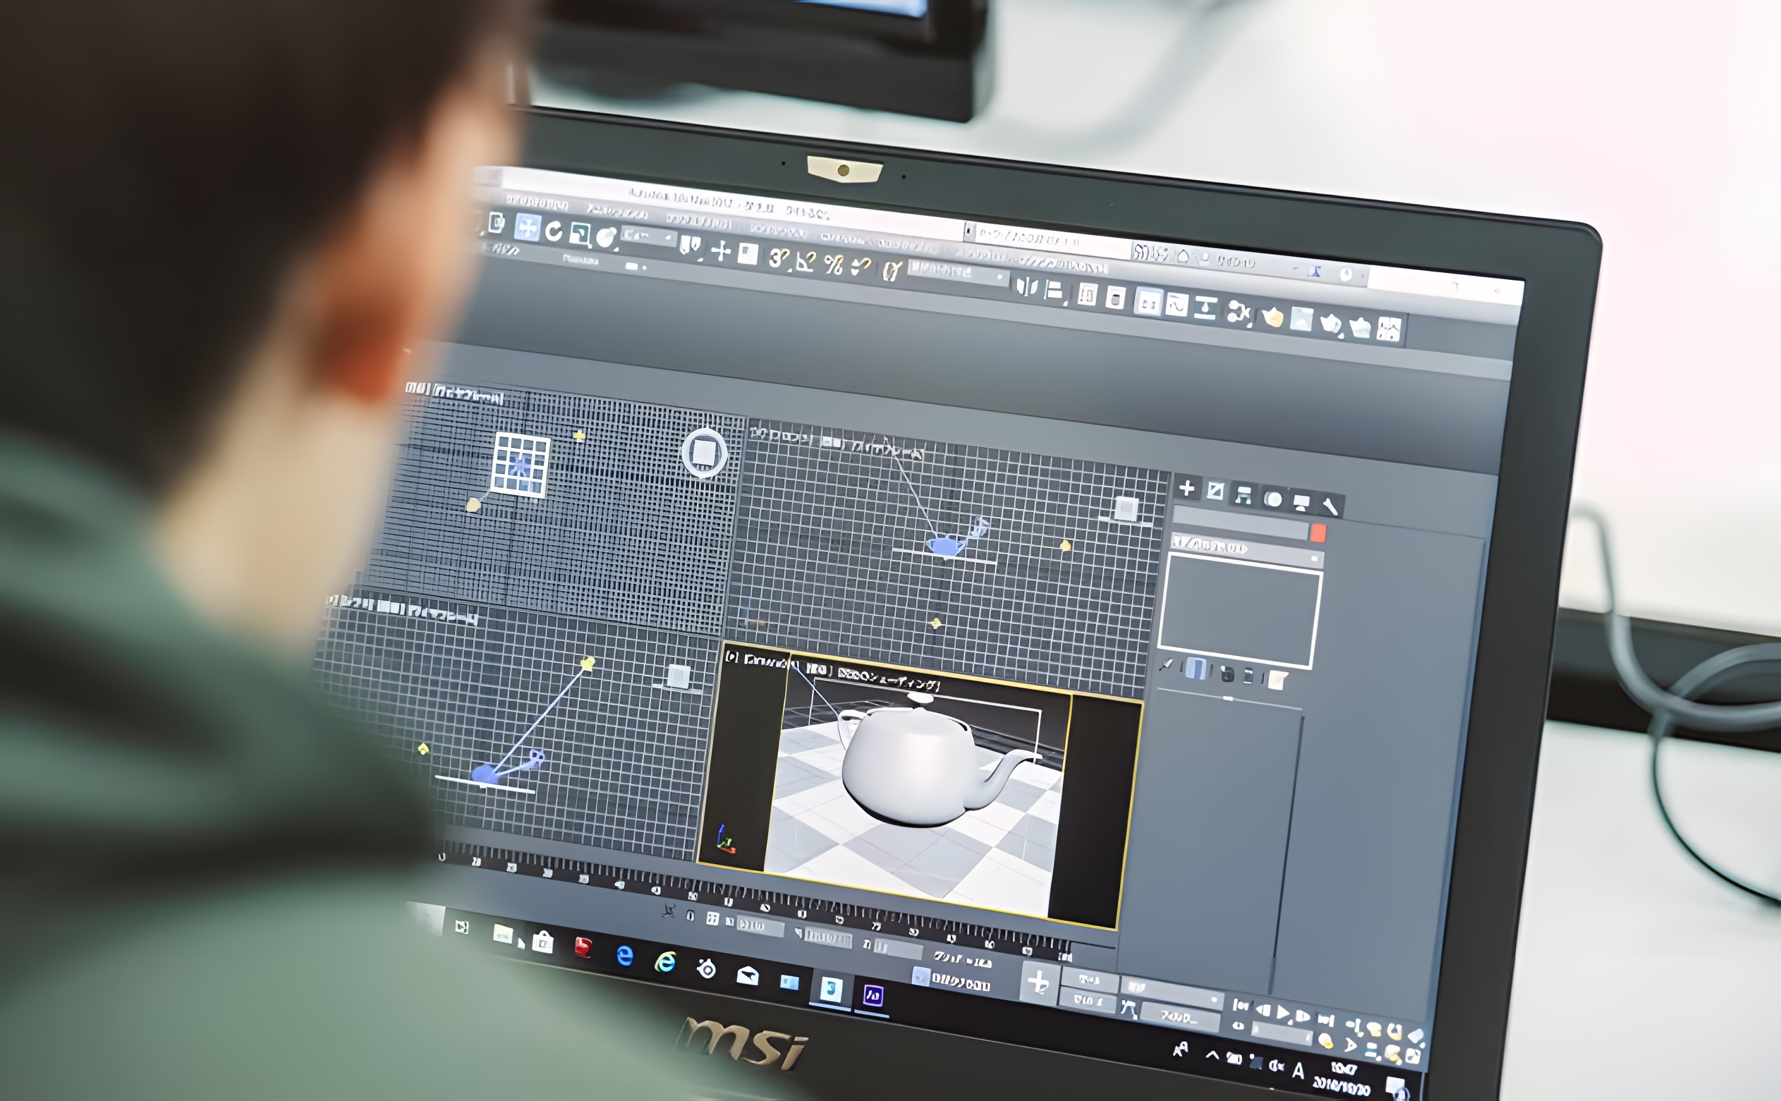Screen dimensions: 1781x1101
Task: Click the Use Pivot Point Center icon
Action: pos(690,246)
